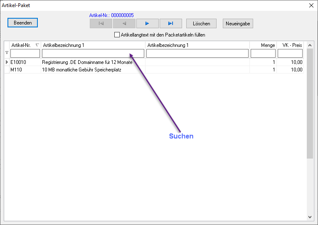Click the Artikel-Nr.: 000000005 label
This screenshot has height=225, width=318.
click(111, 15)
